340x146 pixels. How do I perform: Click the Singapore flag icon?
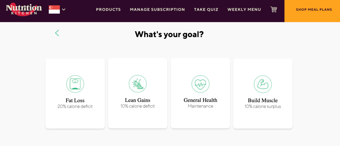pos(54,9)
